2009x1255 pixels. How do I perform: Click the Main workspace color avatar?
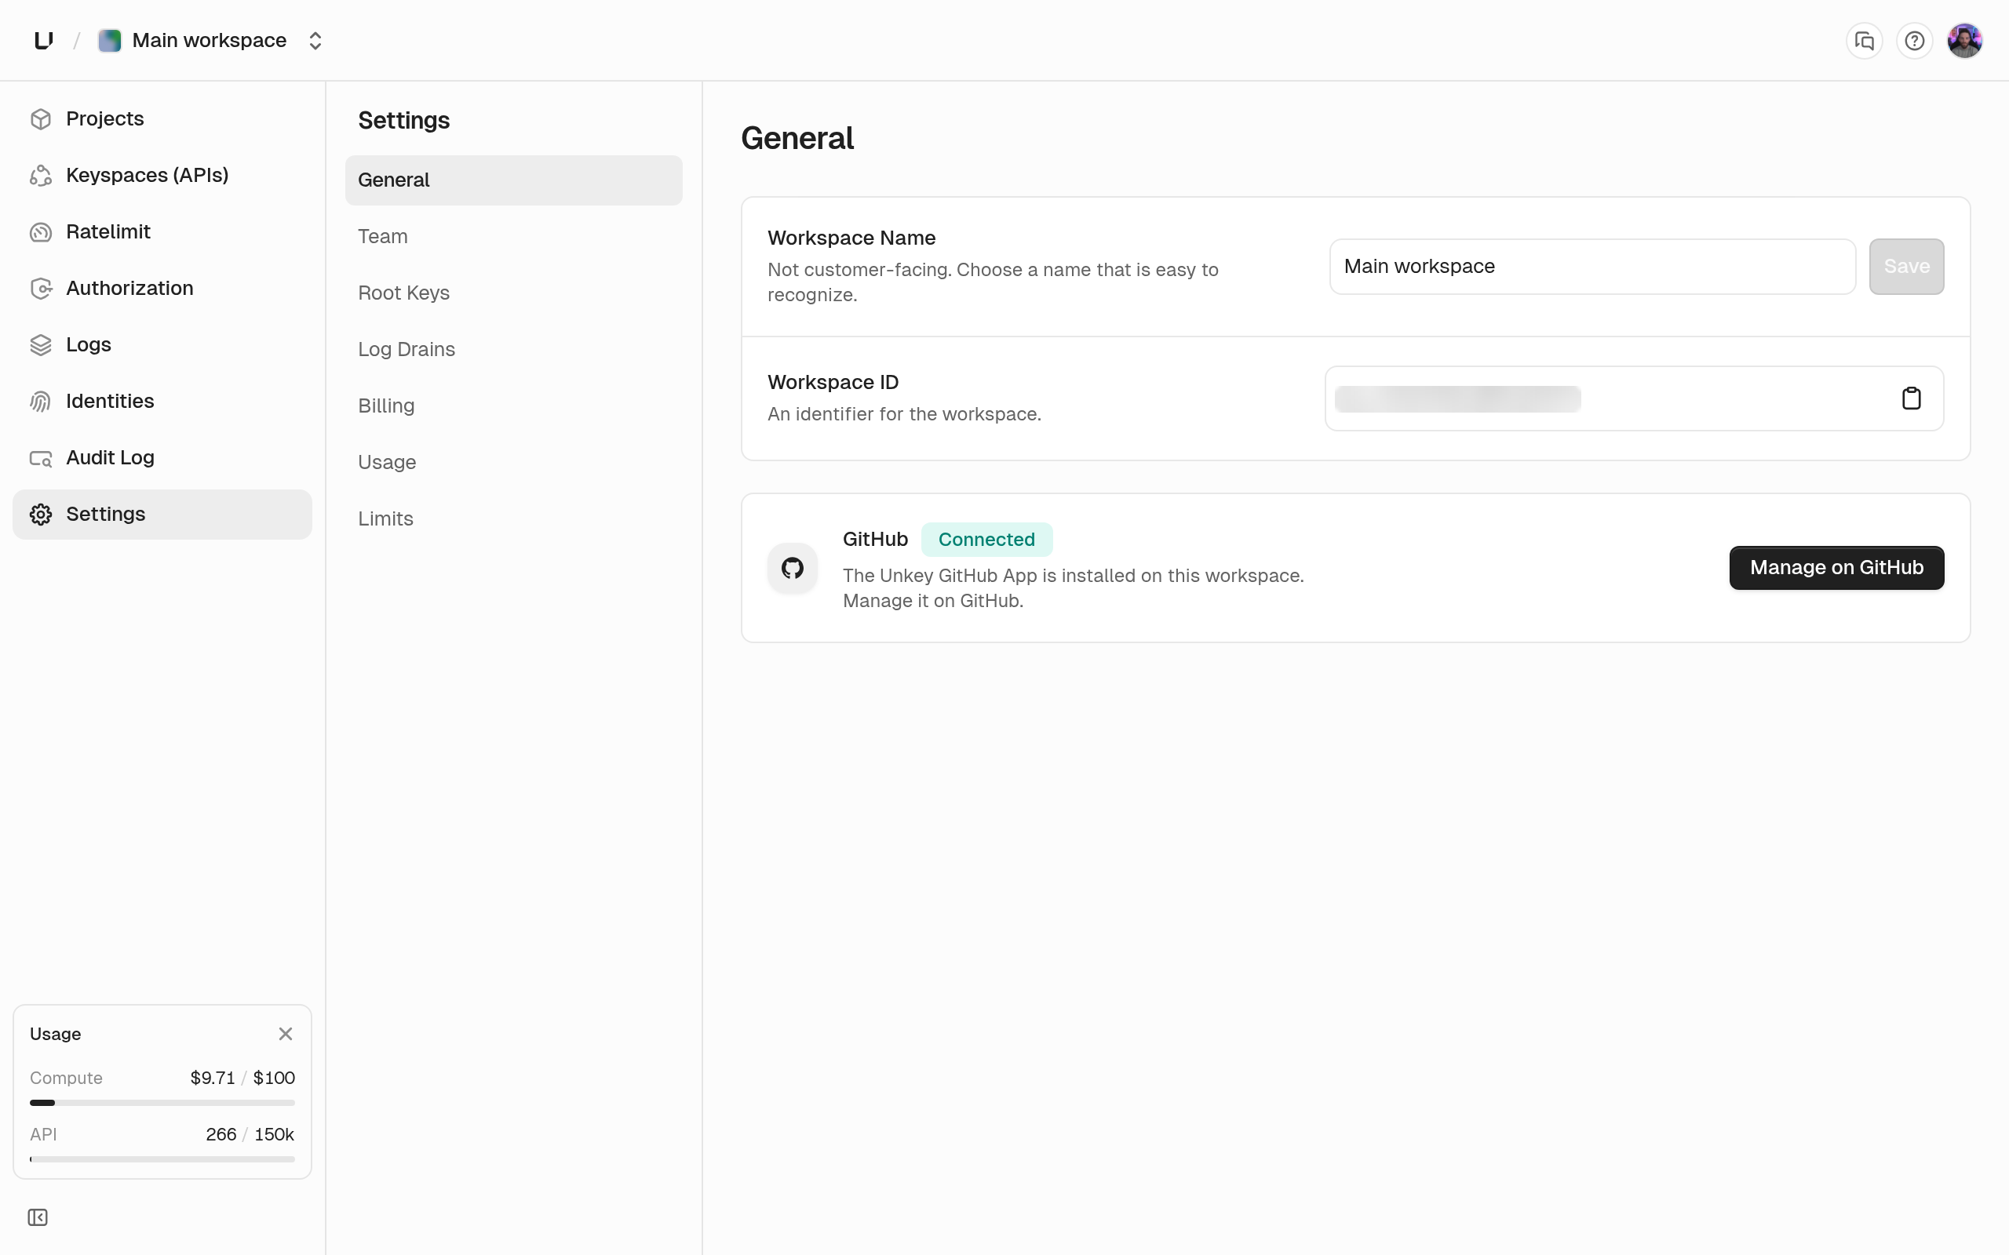110,40
